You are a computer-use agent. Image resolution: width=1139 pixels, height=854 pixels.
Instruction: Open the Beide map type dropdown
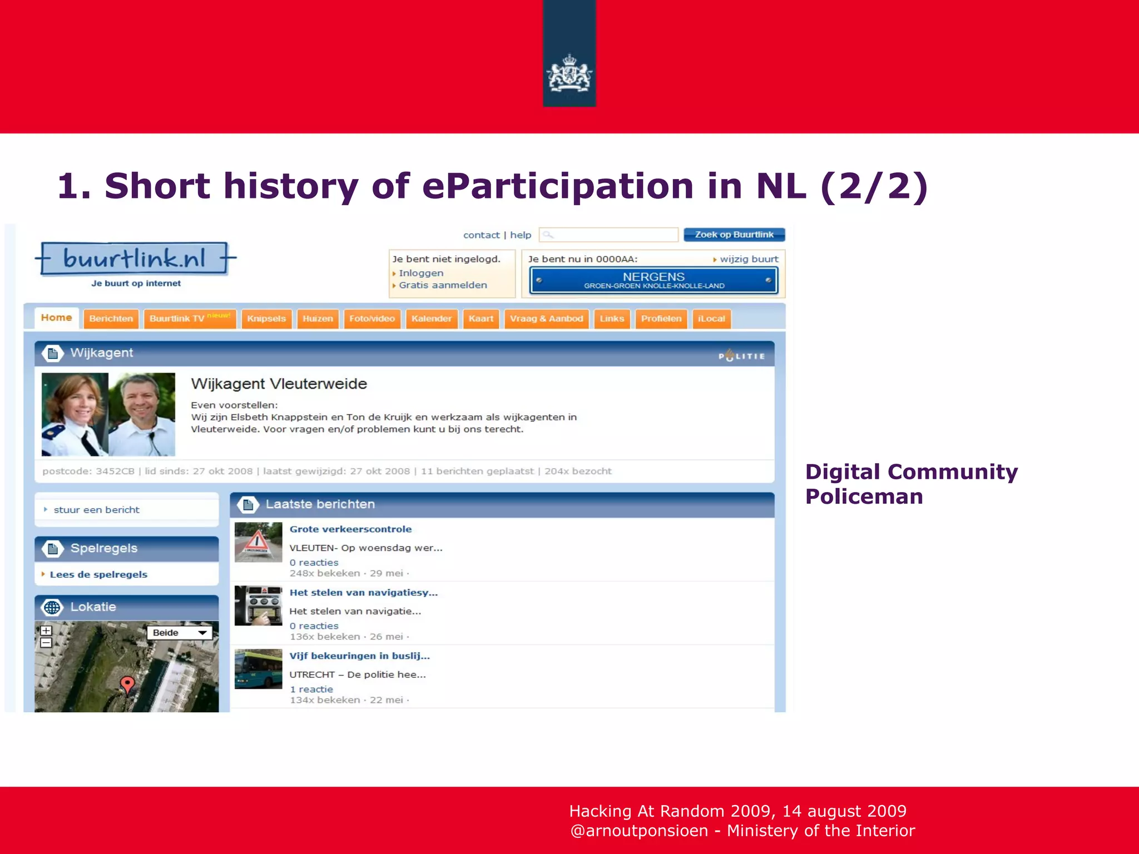pyautogui.click(x=180, y=633)
